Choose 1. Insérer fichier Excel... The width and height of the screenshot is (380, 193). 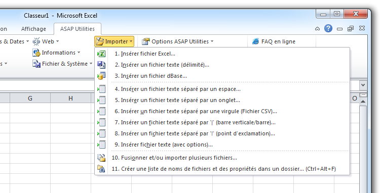pos(222,54)
